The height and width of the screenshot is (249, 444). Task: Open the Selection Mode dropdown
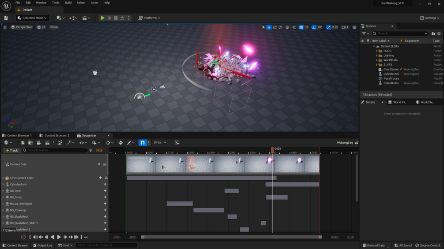(32, 18)
